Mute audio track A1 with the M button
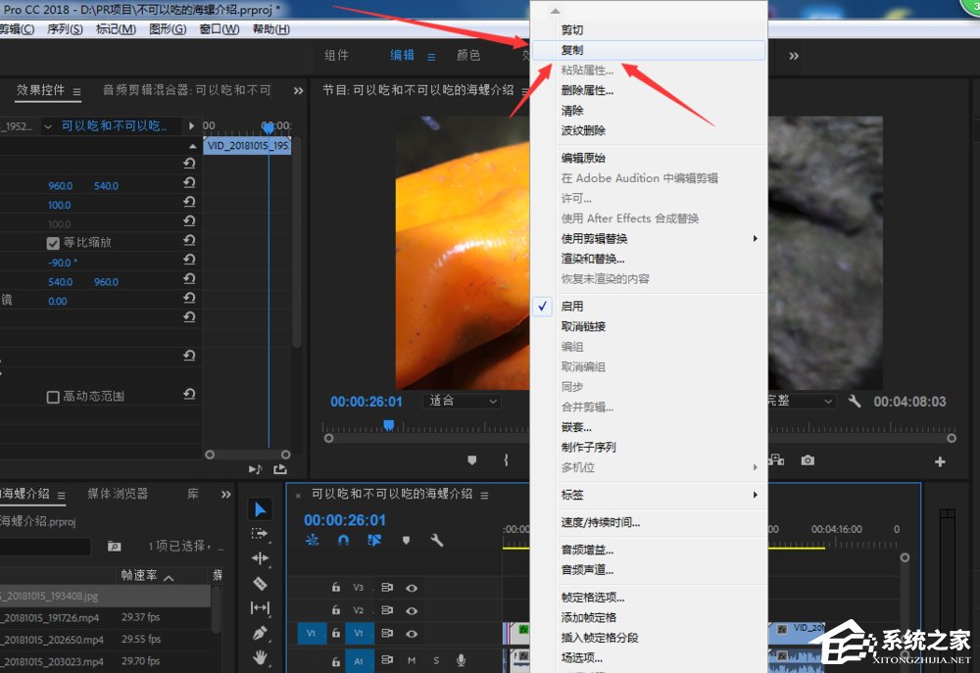The height and width of the screenshot is (673, 980). point(412,660)
